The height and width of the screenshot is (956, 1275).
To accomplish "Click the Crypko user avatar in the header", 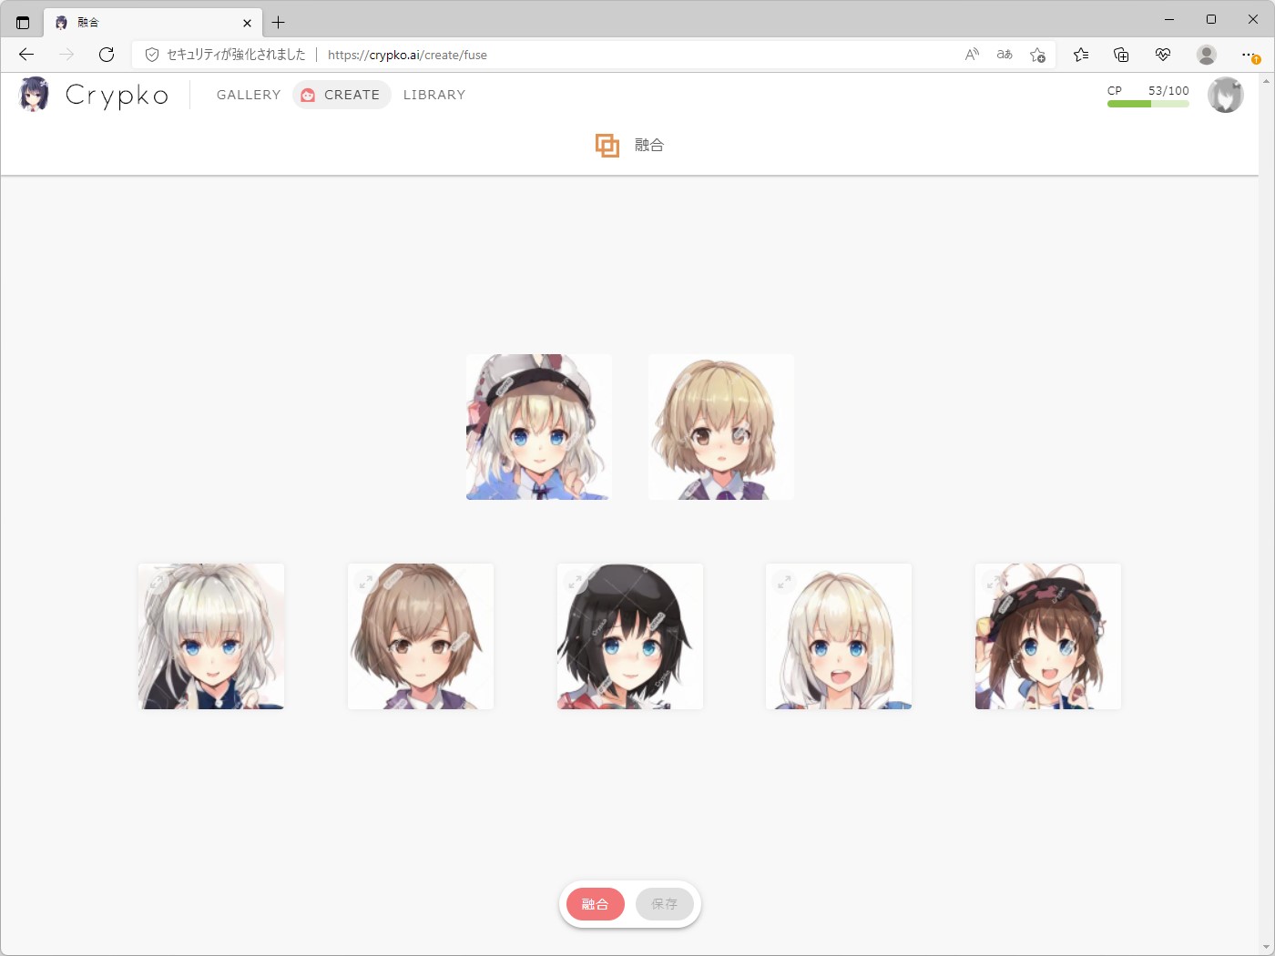I will (x=1225, y=95).
